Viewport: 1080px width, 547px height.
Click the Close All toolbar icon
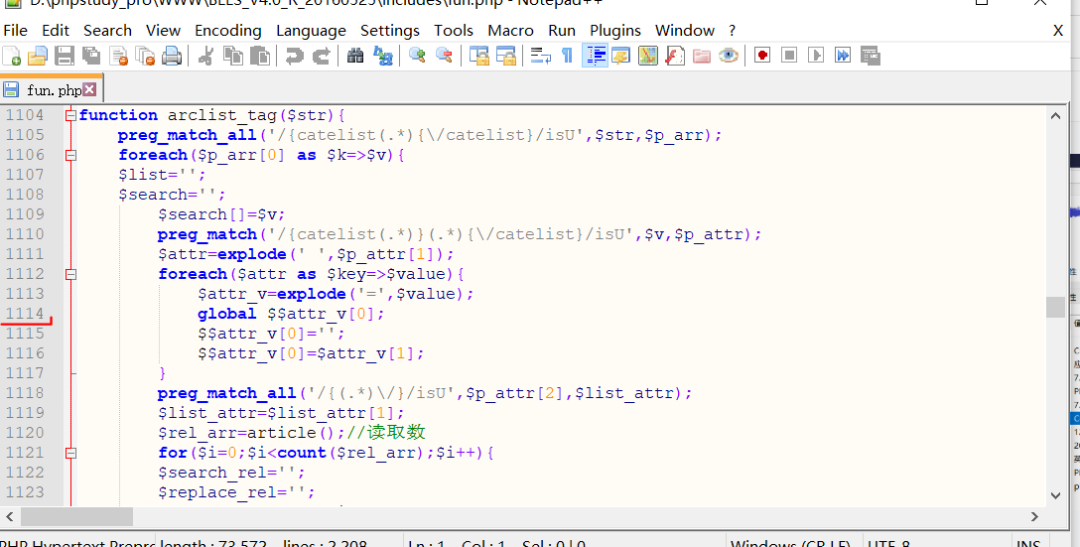(x=145, y=56)
